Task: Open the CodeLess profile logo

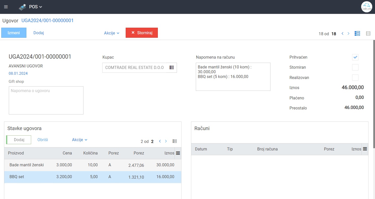Action: click(366, 7)
